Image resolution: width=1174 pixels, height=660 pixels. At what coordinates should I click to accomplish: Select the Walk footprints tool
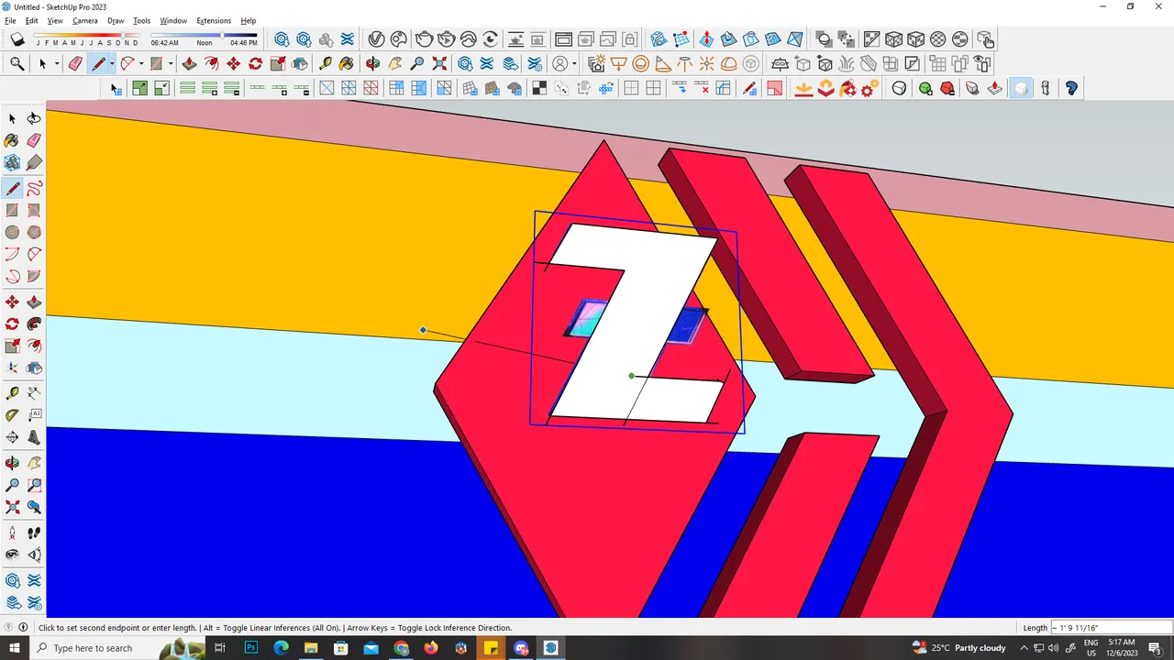(x=34, y=533)
